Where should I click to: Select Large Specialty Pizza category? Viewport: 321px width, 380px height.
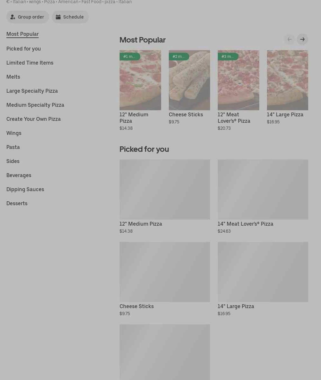pos(32,91)
